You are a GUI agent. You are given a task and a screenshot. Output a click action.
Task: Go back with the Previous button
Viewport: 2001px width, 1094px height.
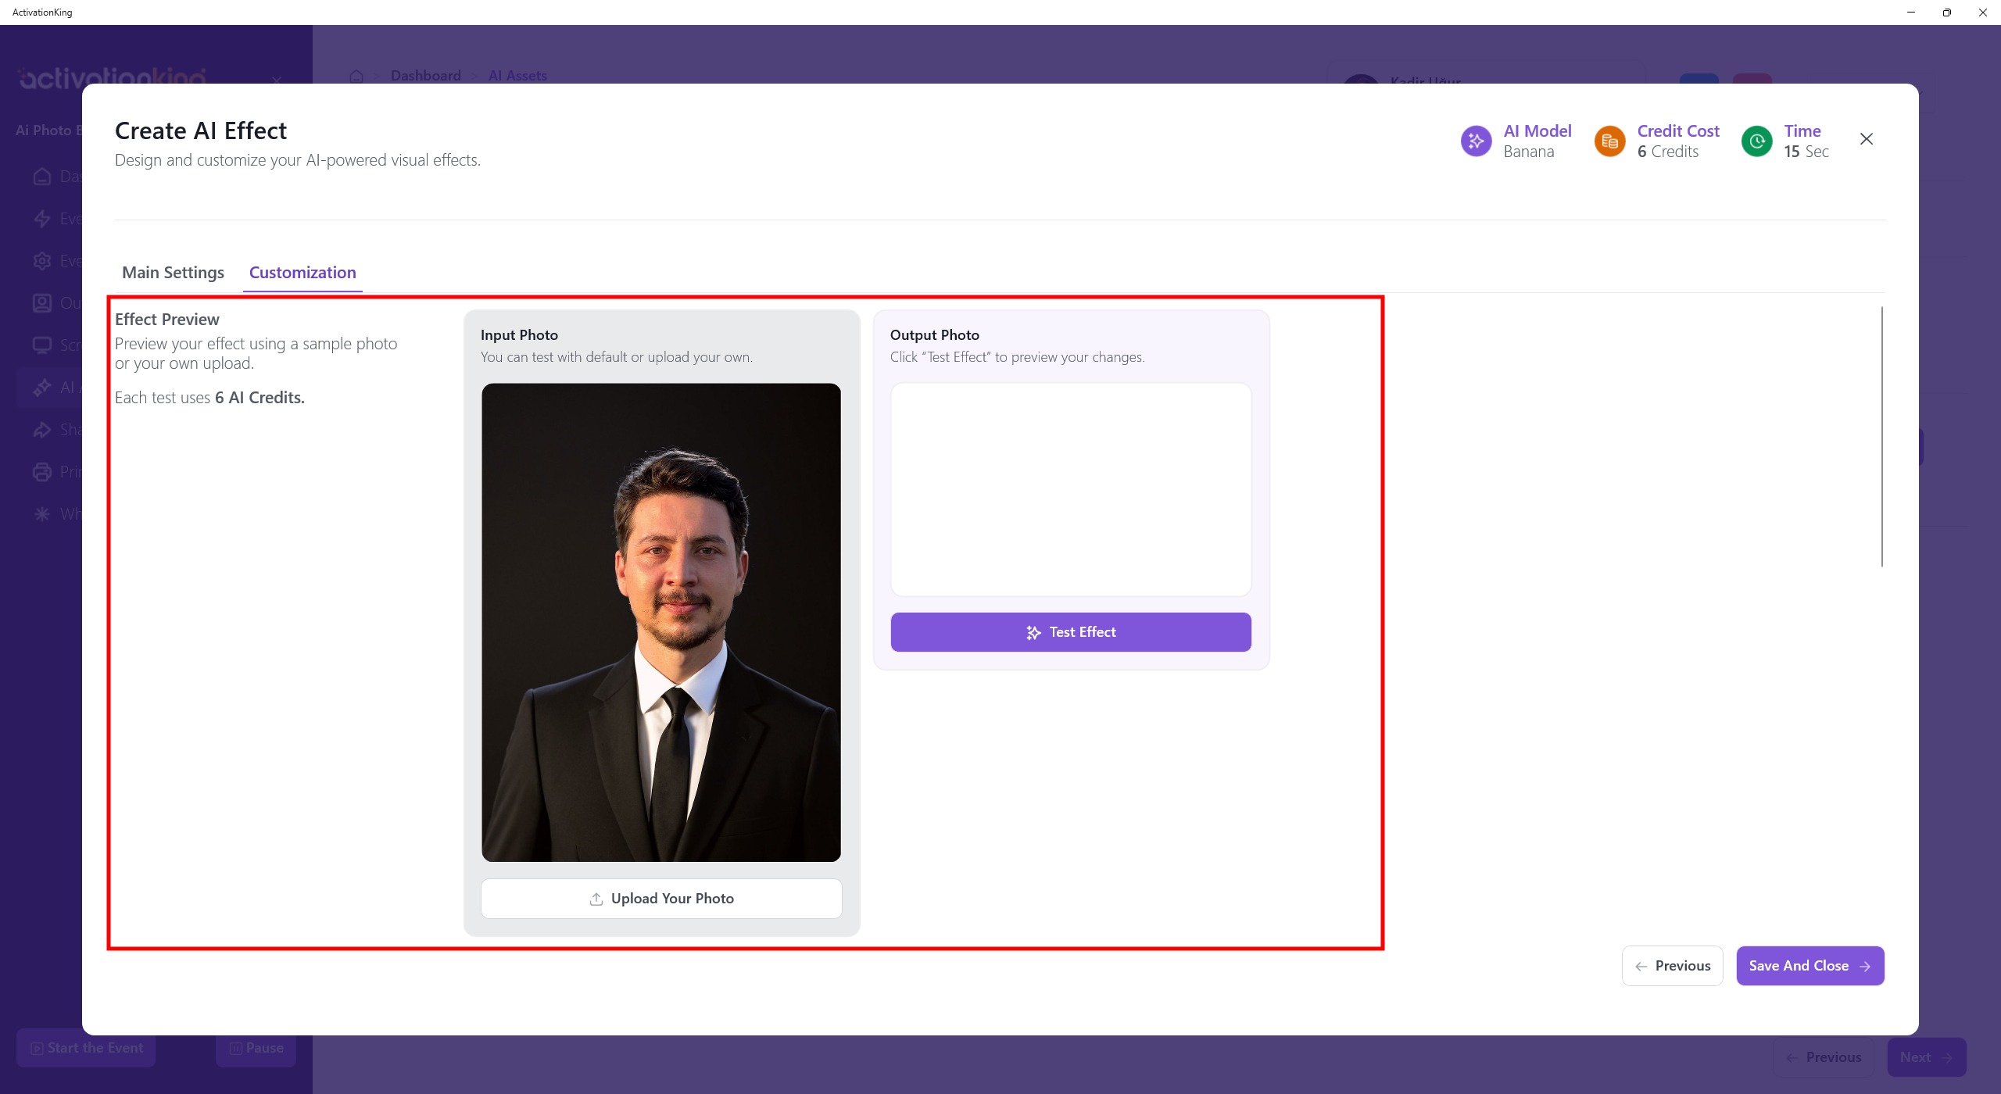[x=1672, y=966]
